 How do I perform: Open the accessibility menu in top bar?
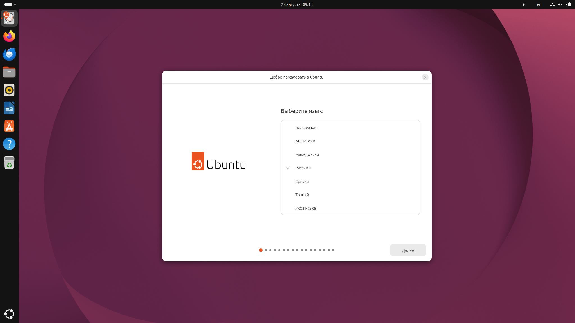524,4
